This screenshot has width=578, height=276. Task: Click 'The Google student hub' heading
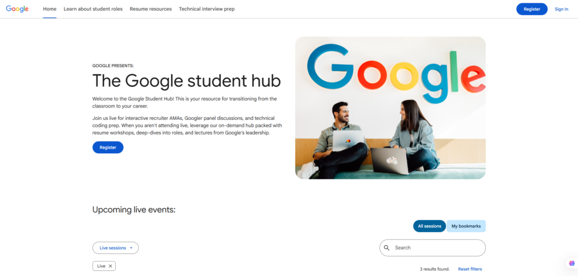tap(186, 81)
